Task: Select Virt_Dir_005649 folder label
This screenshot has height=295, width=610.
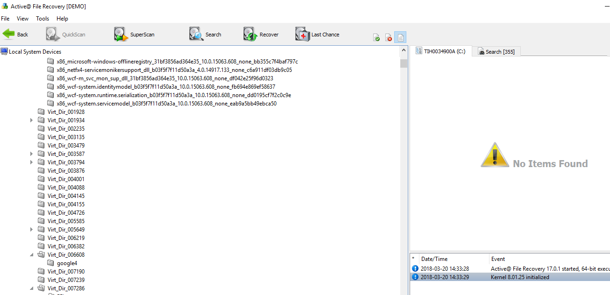Action: pyautogui.click(x=66, y=230)
